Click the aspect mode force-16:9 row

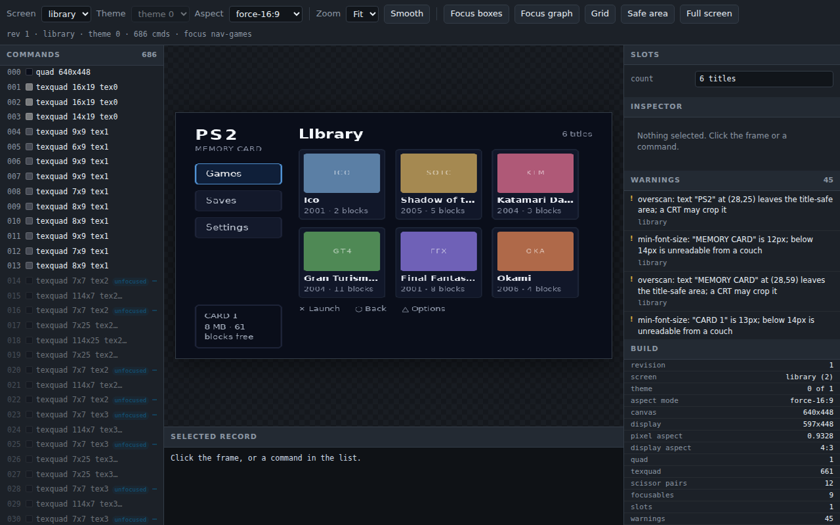coord(732,400)
